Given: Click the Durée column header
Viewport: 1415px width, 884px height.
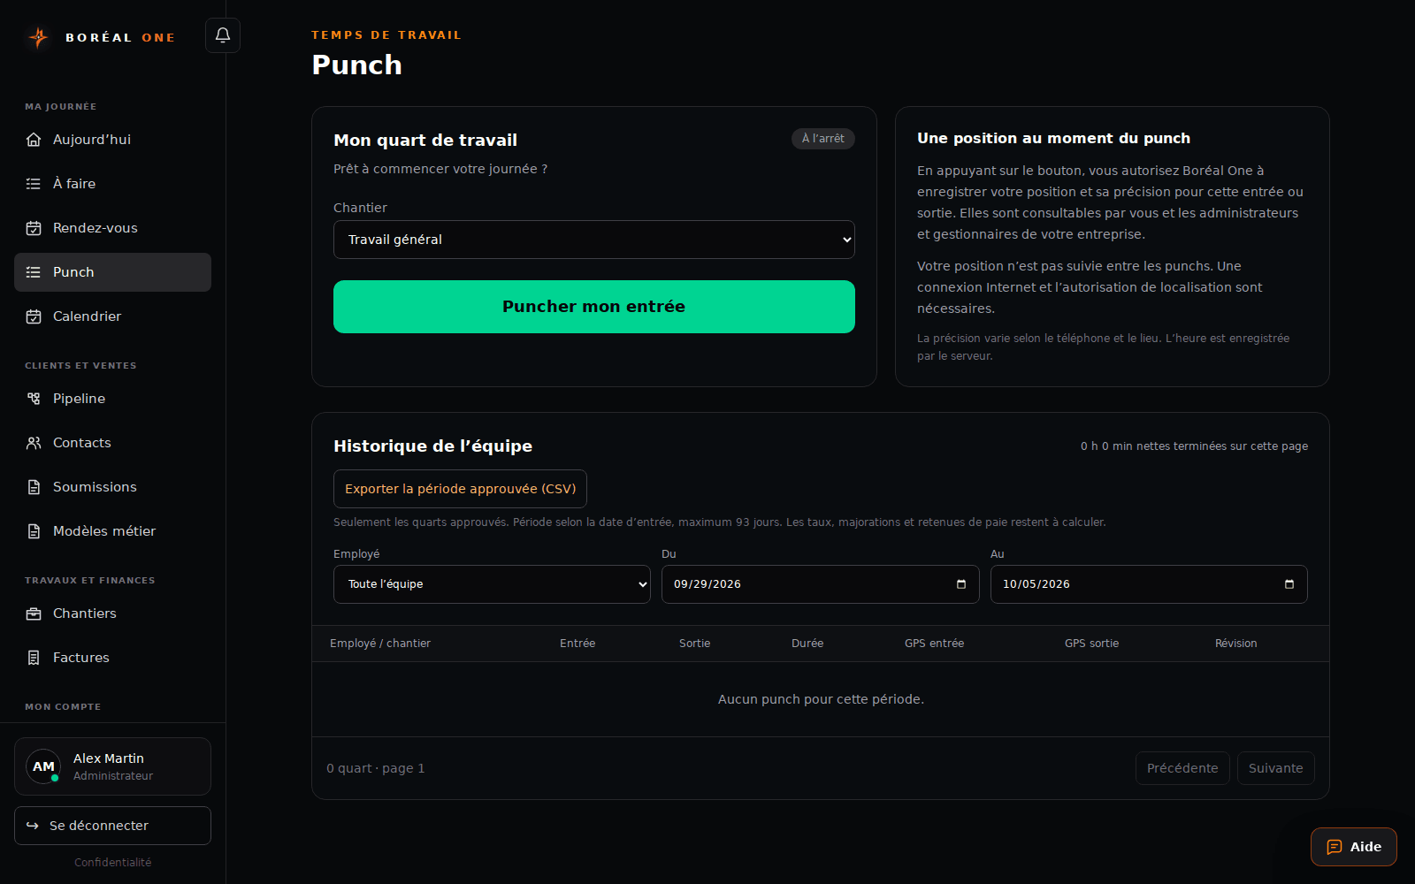Looking at the screenshot, I should (807, 644).
